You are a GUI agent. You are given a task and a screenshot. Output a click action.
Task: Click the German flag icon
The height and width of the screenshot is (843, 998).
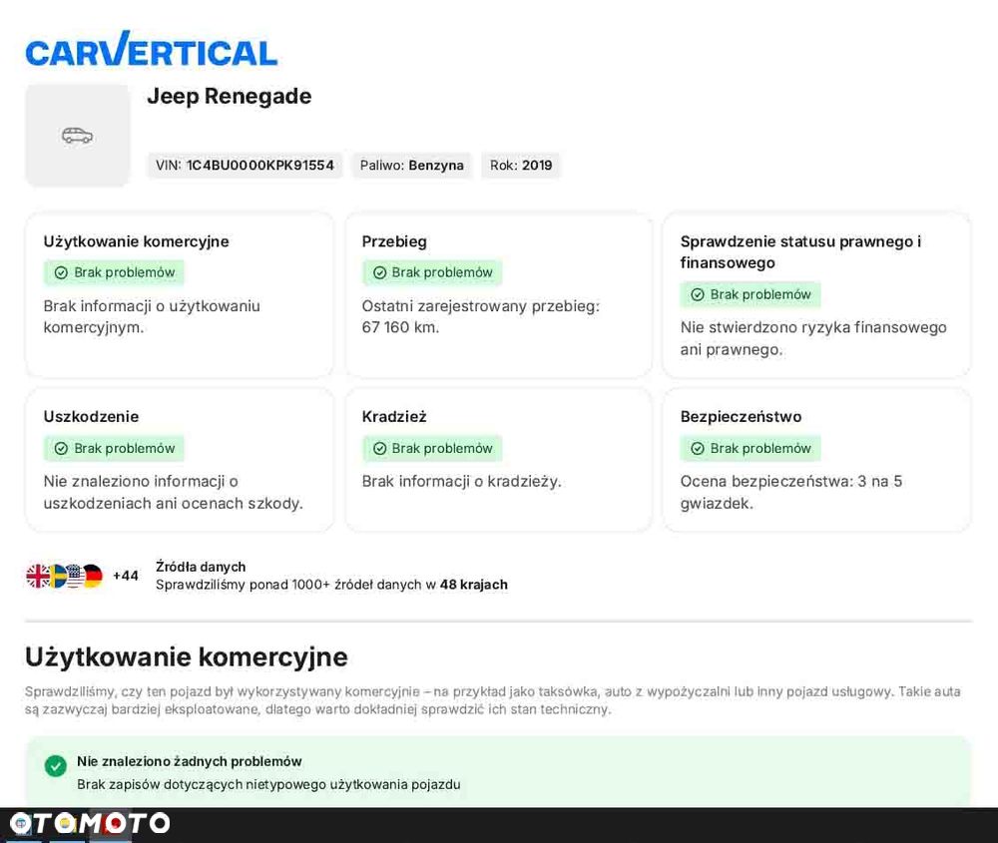coord(93,576)
